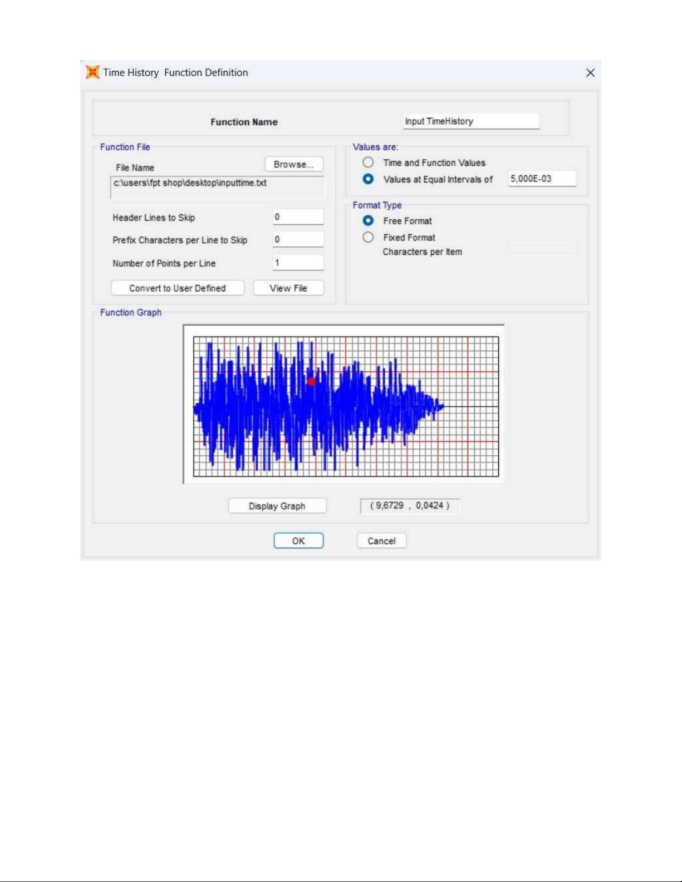Click the Function Name text field
Screen dimensions: 682x882
click(x=471, y=121)
